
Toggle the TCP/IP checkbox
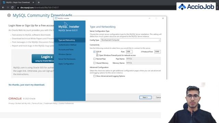pos(94,52)
